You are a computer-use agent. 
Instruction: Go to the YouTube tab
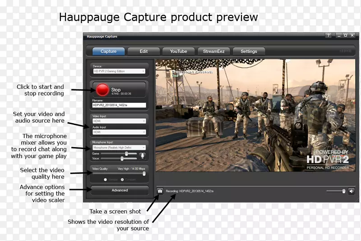(x=178, y=51)
